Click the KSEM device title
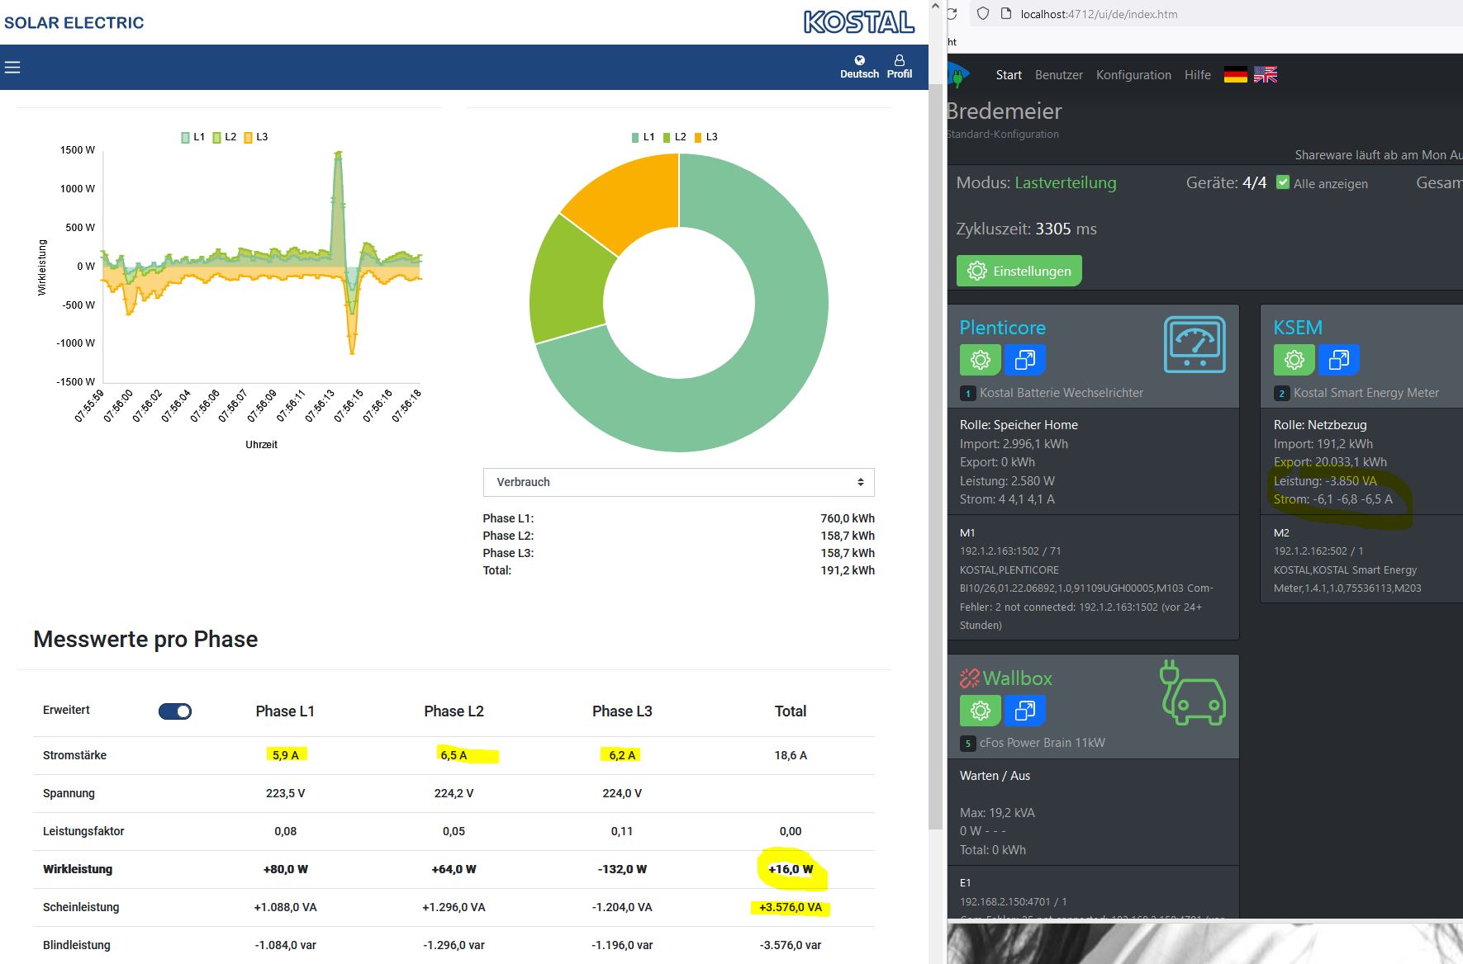1463x964 pixels. pos(1298,328)
